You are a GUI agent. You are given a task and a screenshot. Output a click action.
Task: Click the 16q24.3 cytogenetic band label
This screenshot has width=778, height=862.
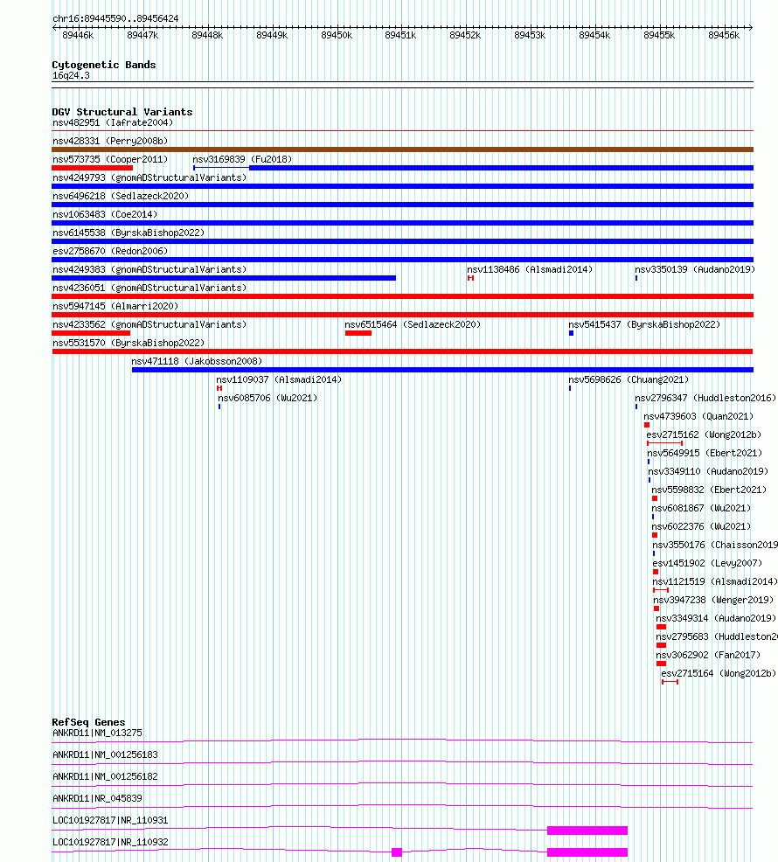(71, 75)
